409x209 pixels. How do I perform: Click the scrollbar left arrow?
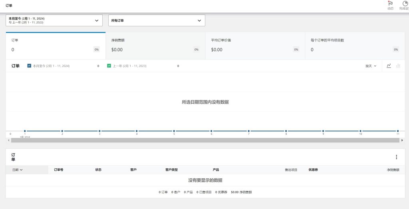click(x=8, y=140)
